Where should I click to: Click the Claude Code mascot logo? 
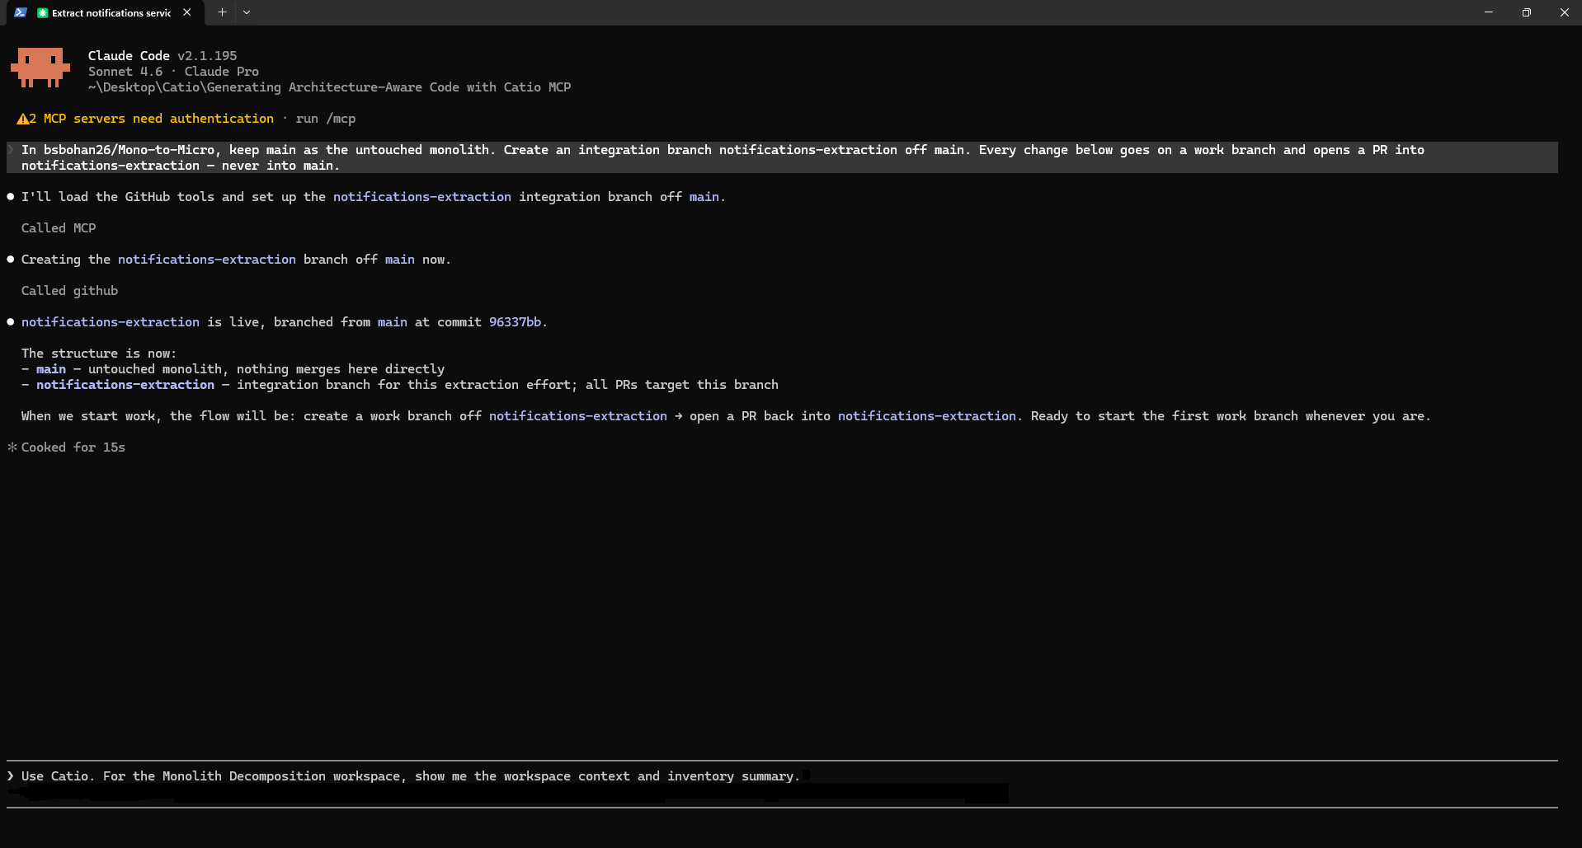[40, 68]
